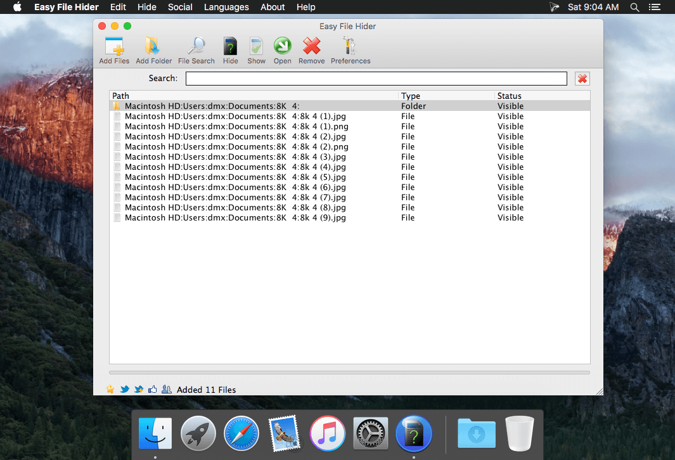The image size is (675, 460).
Task: Select the row for 8k 4 (2).png
Action: click(350, 147)
